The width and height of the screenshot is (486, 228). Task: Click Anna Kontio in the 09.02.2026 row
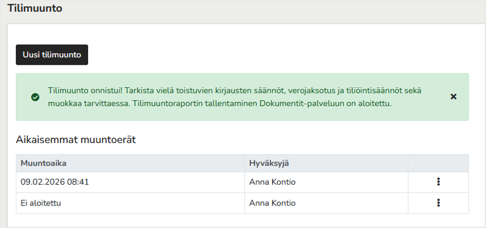click(x=272, y=182)
